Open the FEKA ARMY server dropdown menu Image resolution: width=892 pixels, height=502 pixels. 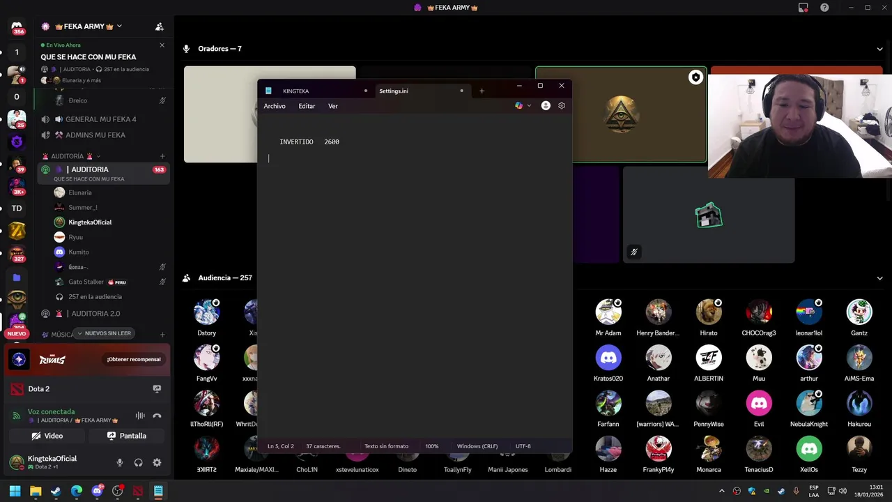119,26
